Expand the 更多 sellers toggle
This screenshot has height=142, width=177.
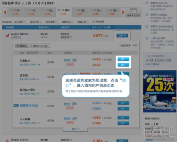[75, 129]
